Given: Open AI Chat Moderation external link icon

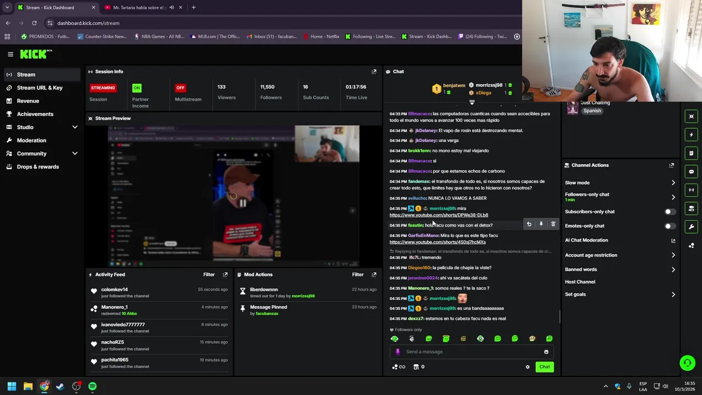Looking at the screenshot, I should pyautogui.click(x=673, y=240).
